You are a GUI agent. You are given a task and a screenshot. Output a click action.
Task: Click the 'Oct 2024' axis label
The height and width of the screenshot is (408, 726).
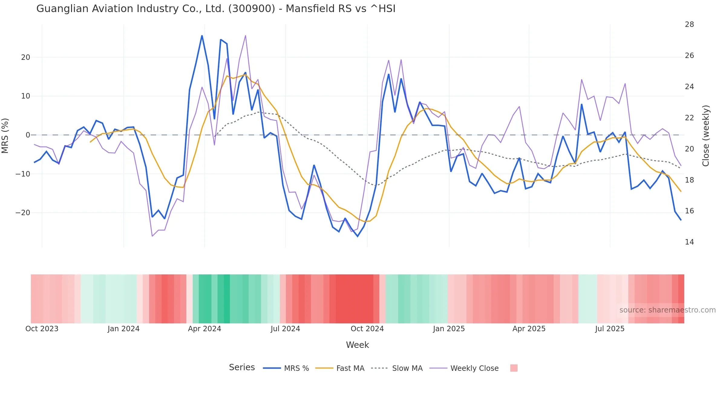click(x=367, y=329)
